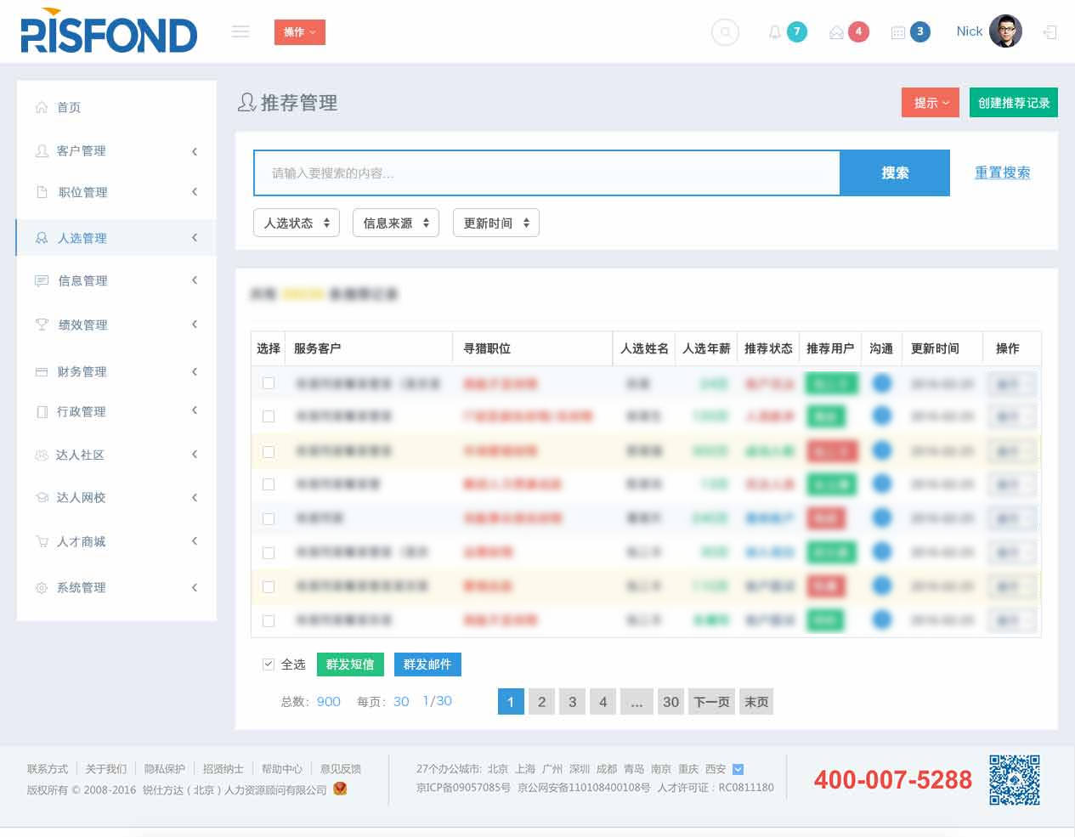Expand the red 操作 dropdown in header
1075x837 pixels.
tap(299, 32)
